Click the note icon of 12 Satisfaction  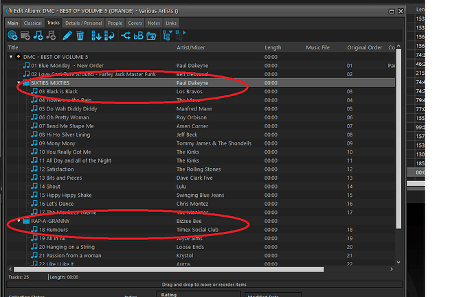click(x=34, y=169)
